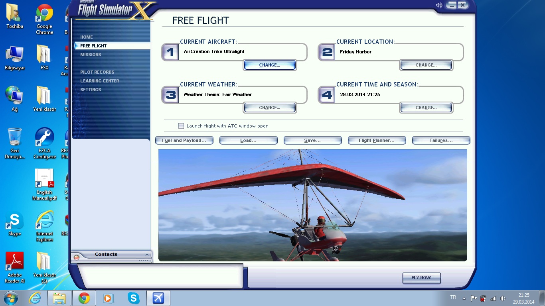Open the Yeni klasör folder on desktop
This screenshot has width=545, height=306.
44,99
